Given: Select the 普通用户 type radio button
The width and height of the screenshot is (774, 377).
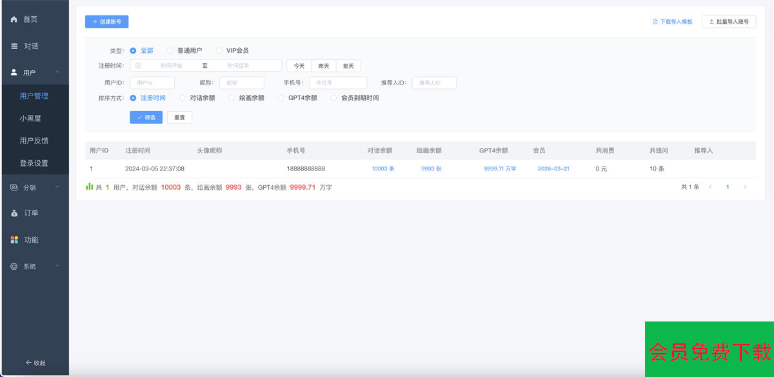Looking at the screenshot, I should tap(170, 50).
